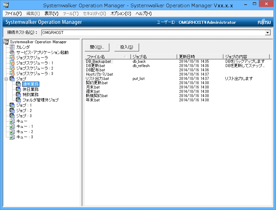Open the 表示(V) menu

pos(51,14)
